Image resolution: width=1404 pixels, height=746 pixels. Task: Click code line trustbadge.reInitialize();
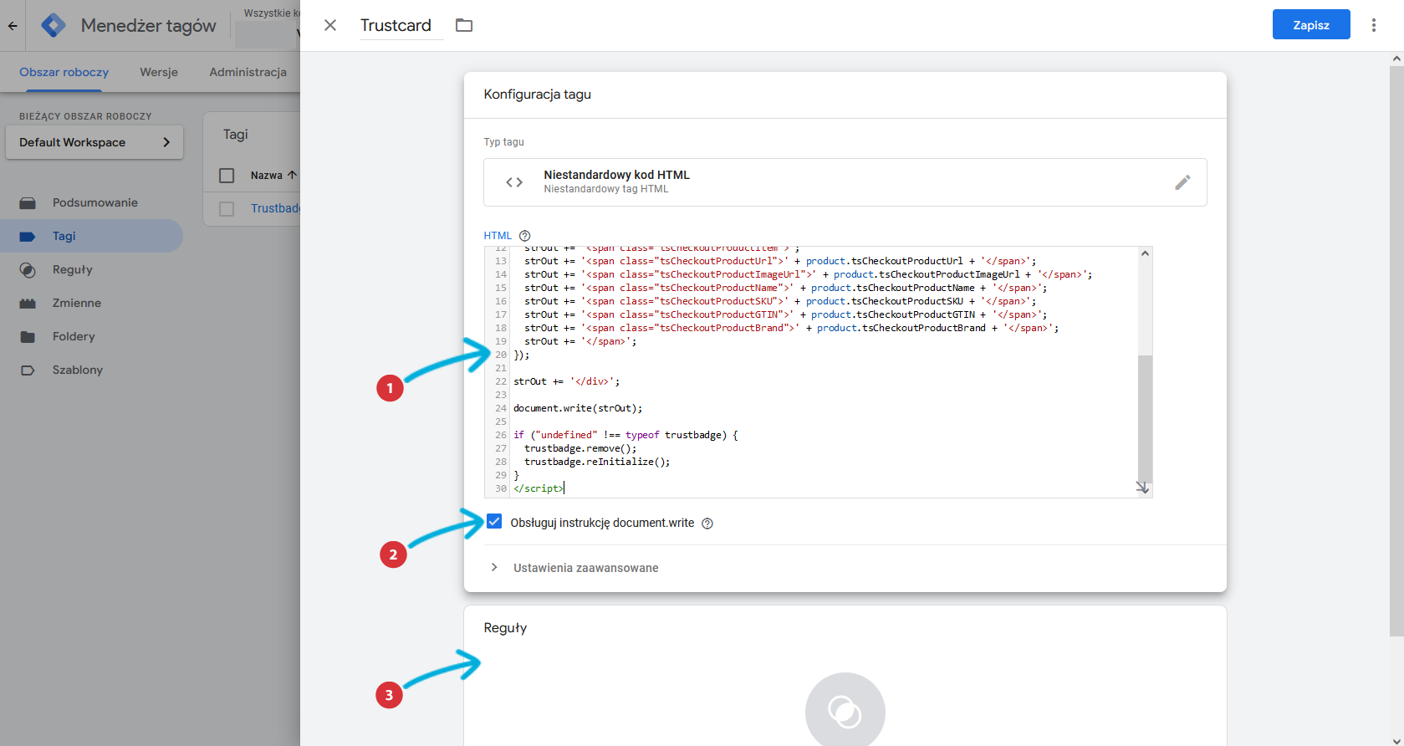(x=597, y=462)
